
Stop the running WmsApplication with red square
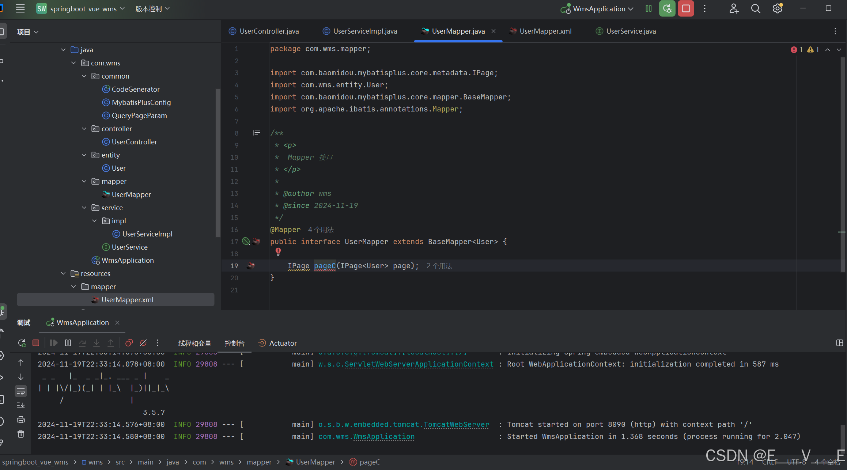tap(686, 9)
